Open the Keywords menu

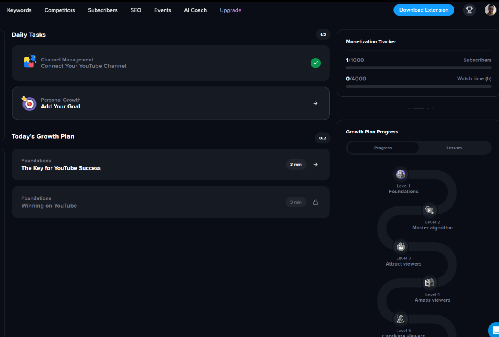click(19, 10)
